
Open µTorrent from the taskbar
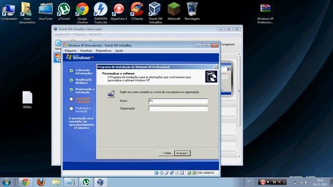pos(86,182)
